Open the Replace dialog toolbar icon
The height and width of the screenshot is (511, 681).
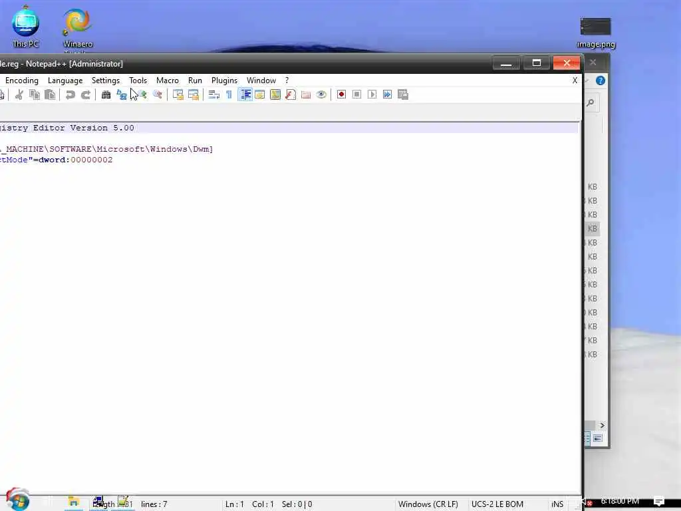(122, 94)
